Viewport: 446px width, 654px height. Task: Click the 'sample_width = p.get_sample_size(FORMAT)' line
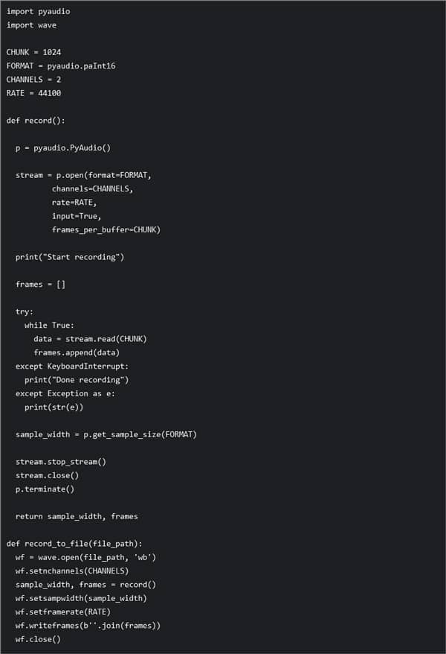(106, 434)
